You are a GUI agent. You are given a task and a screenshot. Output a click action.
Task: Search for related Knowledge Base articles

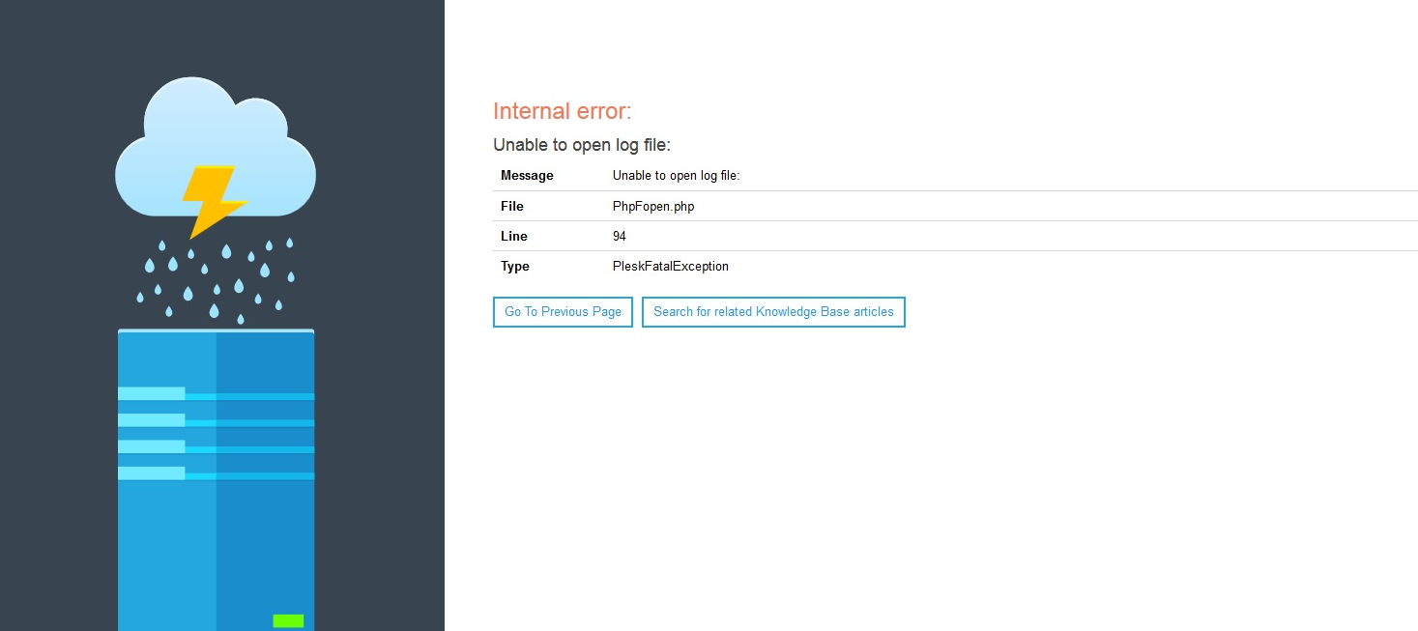pyautogui.click(x=773, y=312)
